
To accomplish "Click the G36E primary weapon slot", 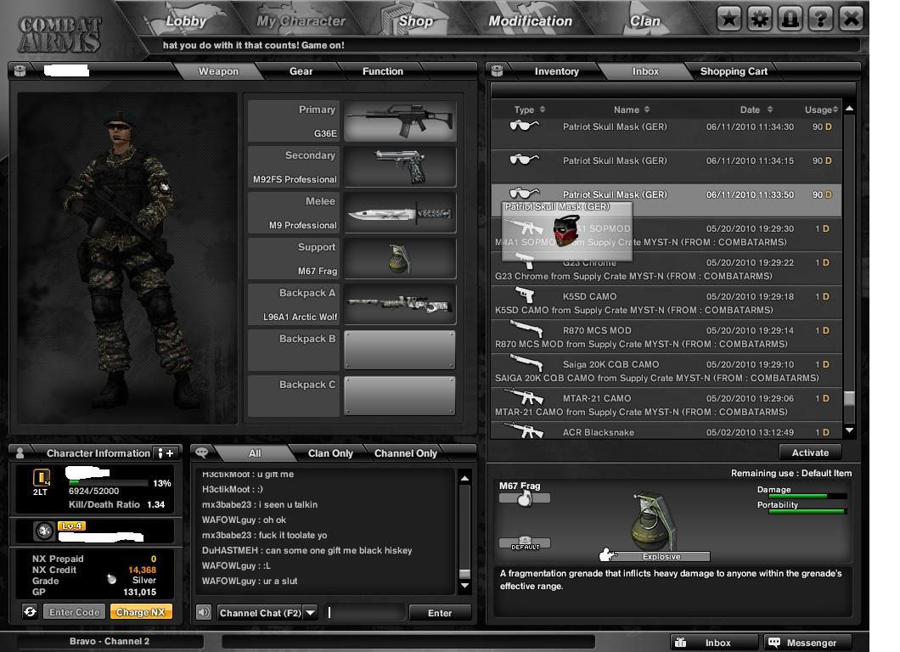I will pos(400,121).
